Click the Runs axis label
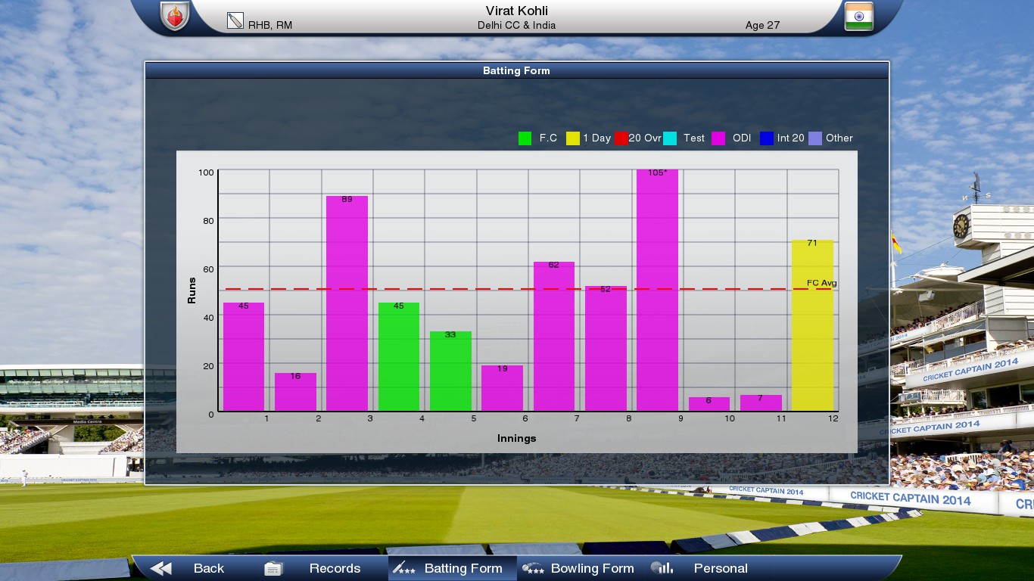Image resolution: width=1034 pixels, height=581 pixels. point(192,291)
